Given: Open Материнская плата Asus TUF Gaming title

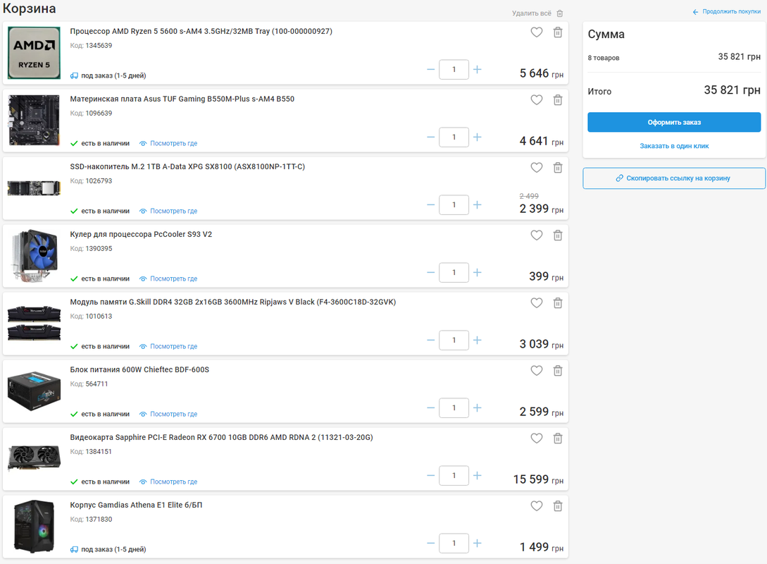Looking at the screenshot, I should click(182, 99).
